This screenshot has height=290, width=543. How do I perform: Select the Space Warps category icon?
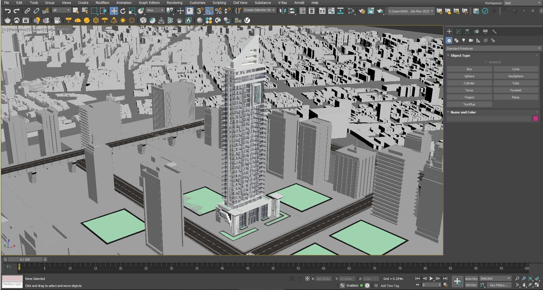pyautogui.click(x=485, y=40)
